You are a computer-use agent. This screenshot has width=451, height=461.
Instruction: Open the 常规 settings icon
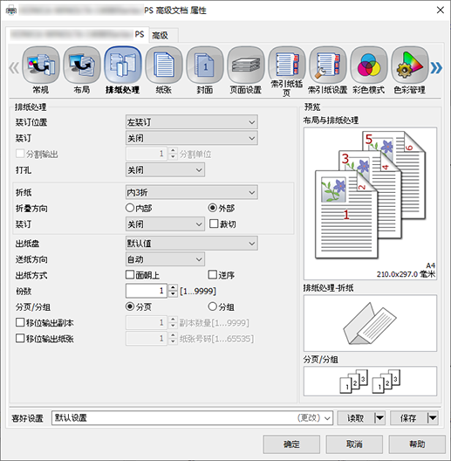(x=41, y=65)
